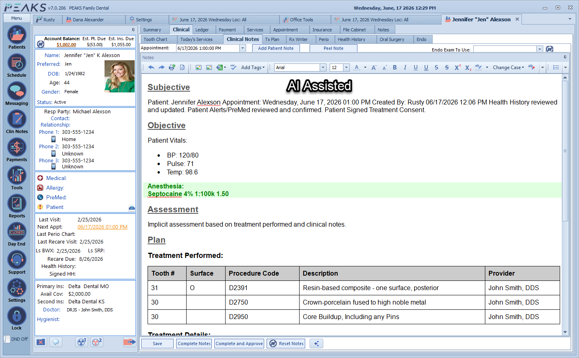Screen dimensions: 579x358
Task: Click the spell check icon in toolbar
Action: (233, 68)
